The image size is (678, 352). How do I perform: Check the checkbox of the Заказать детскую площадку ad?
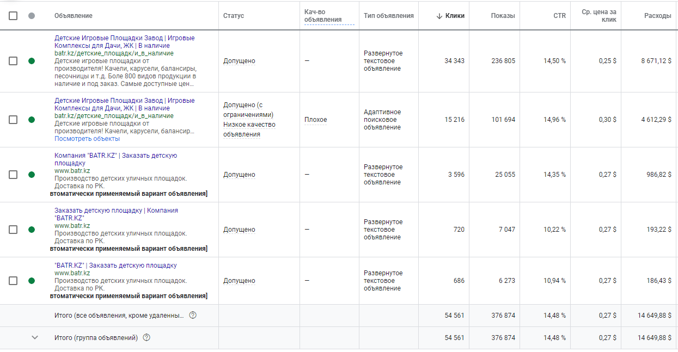pos(13,229)
